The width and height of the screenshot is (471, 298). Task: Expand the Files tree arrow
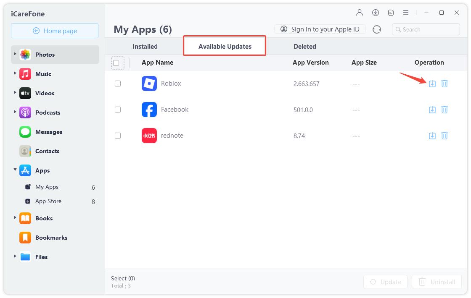pyautogui.click(x=15, y=256)
